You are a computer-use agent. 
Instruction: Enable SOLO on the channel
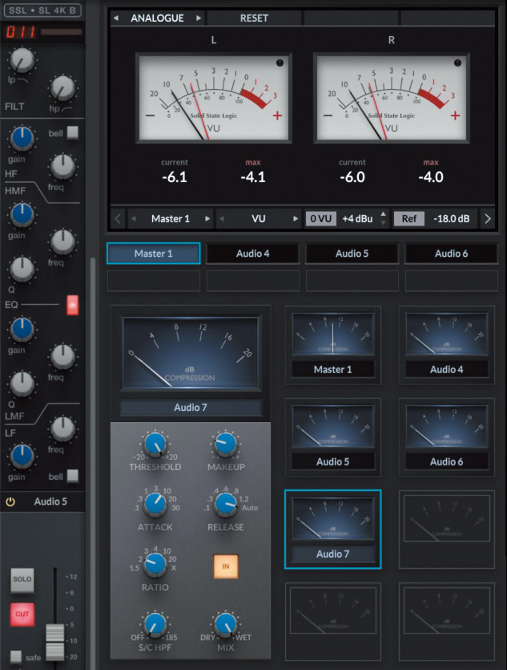tap(22, 579)
